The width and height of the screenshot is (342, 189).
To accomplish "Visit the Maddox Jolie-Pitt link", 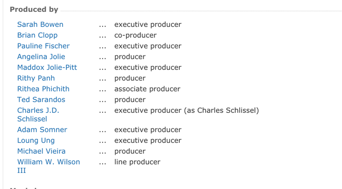I will click(47, 67).
